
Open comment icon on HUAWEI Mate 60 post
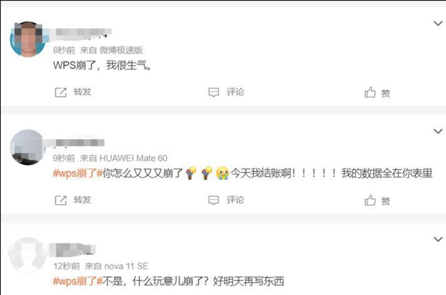pyautogui.click(x=214, y=200)
